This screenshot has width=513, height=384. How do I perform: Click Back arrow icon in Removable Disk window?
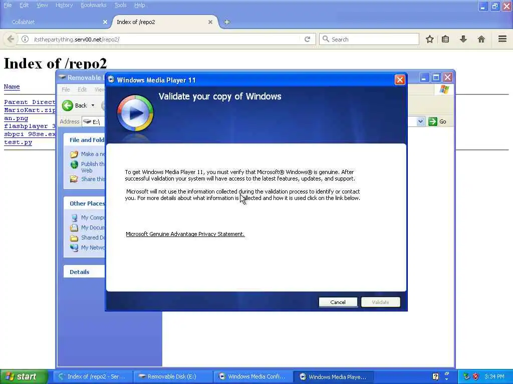(x=68, y=105)
